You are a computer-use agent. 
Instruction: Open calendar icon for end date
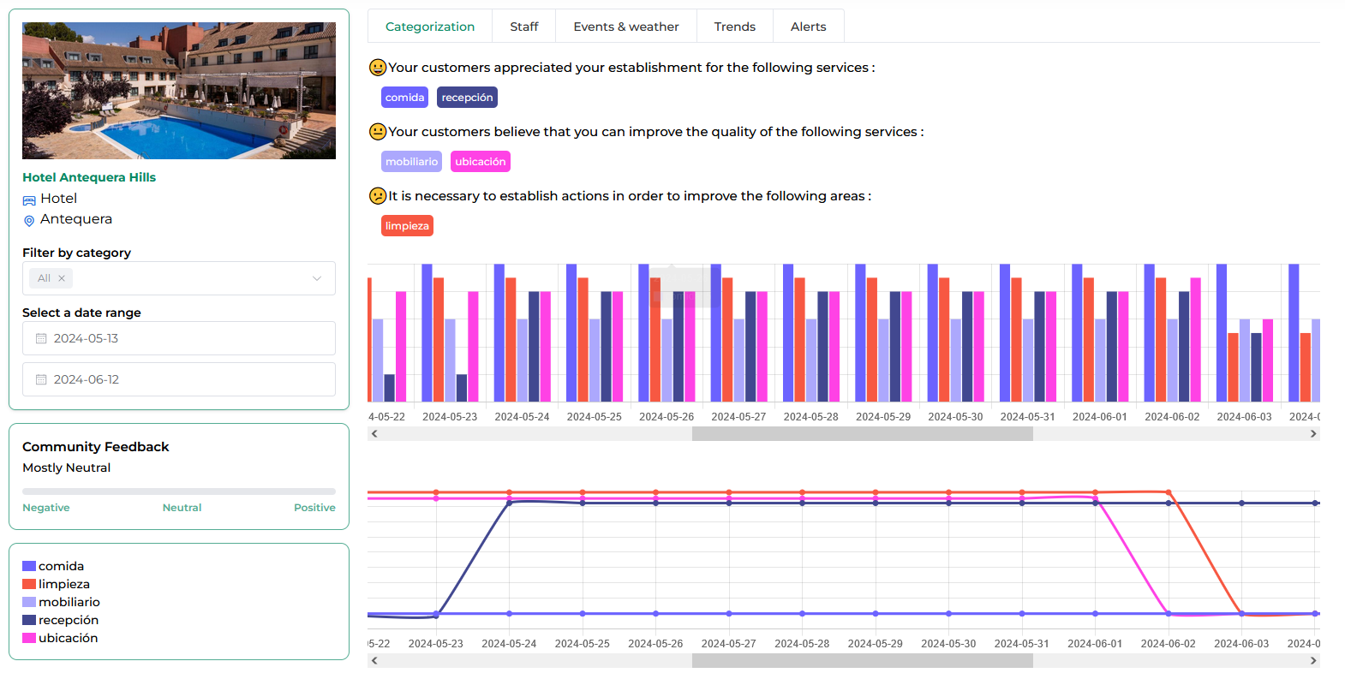pos(41,379)
